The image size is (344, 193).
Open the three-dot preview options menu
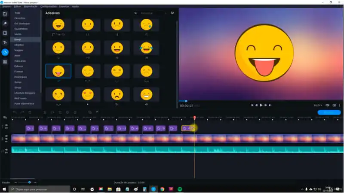tap(340, 105)
